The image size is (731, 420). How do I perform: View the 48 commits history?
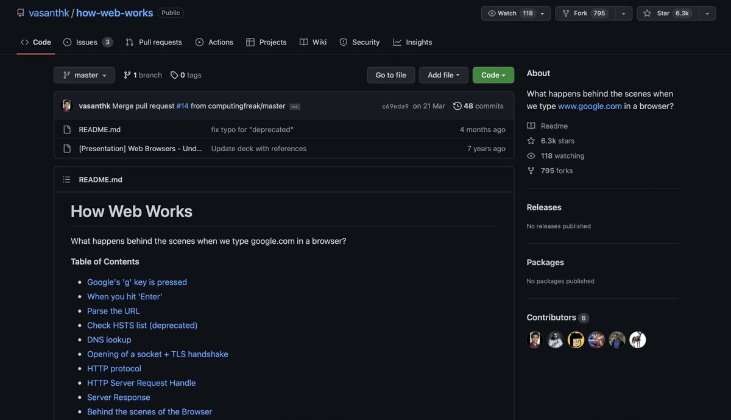(x=478, y=106)
